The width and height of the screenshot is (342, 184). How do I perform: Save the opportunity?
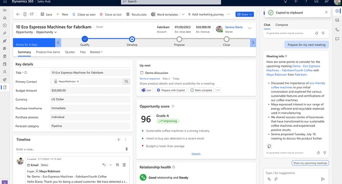click(46, 14)
